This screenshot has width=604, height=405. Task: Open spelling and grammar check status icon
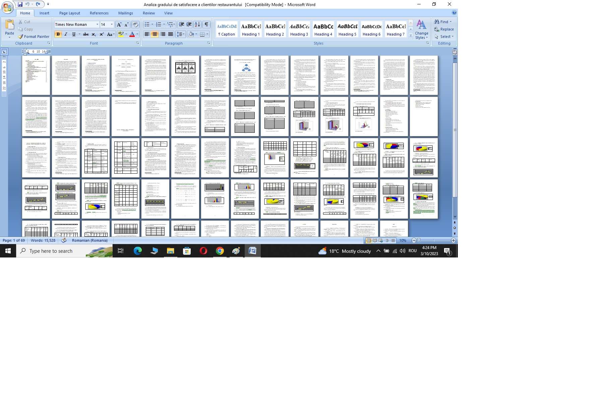click(64, 240)
